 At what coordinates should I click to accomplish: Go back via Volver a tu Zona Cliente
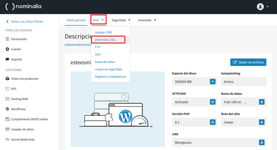tap(27, 22)
